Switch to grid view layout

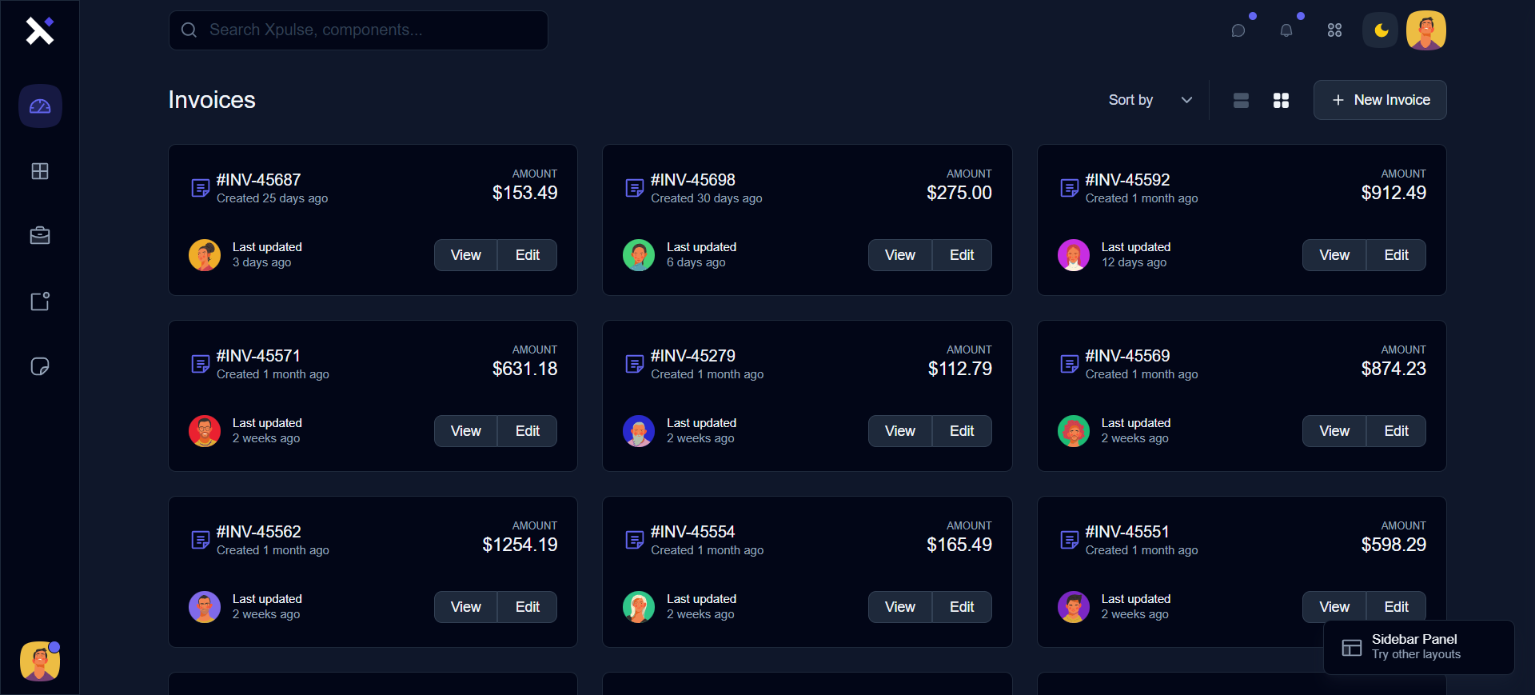[x=1281, y=100]
